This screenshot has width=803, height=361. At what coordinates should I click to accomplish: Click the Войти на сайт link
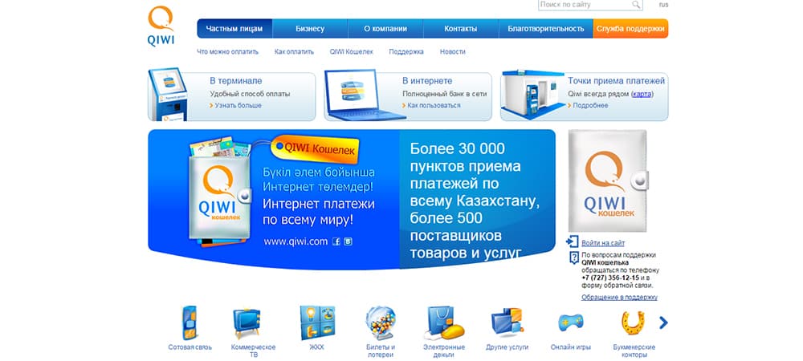(603, 243)
